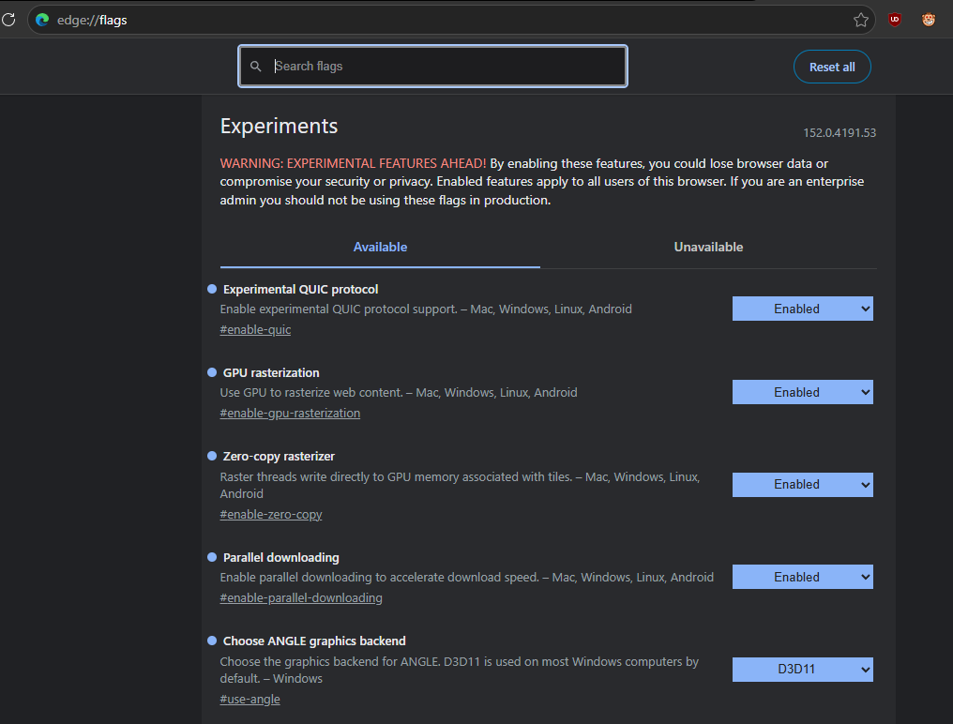Click the Experiments heading
Screen dimensions: 953x724
pos(279,126)
